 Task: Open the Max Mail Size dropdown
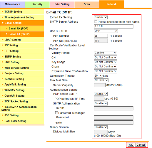[101, 80]
